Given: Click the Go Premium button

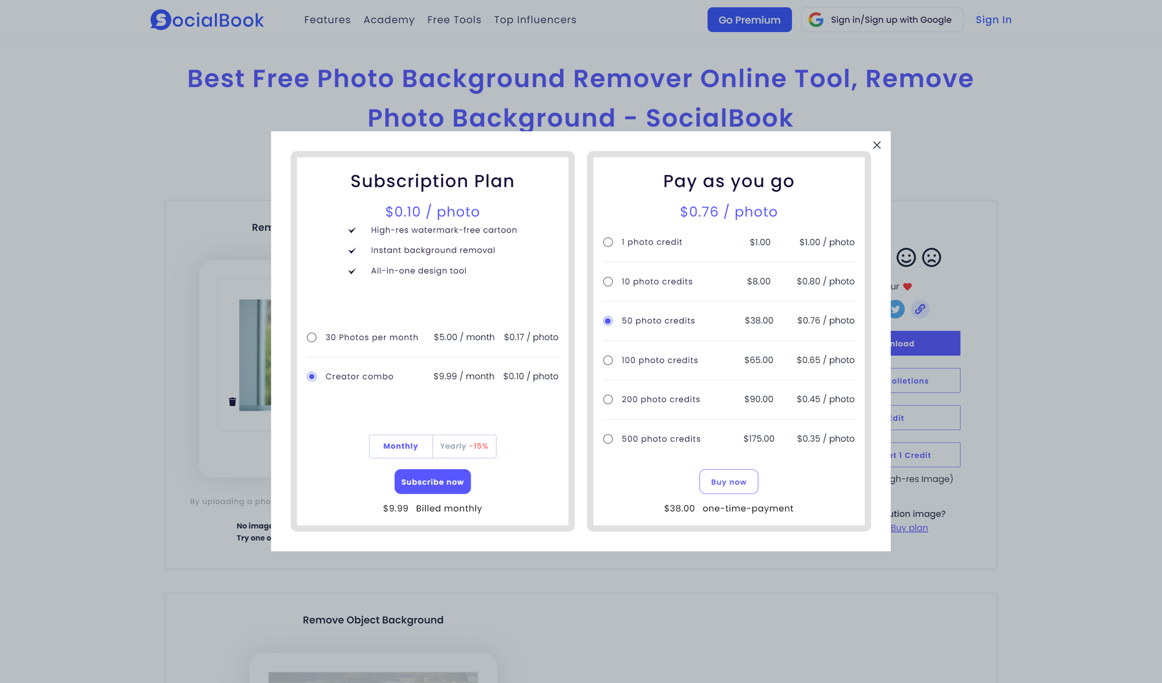Looking at the screenshot, I should tap(749, 20).
